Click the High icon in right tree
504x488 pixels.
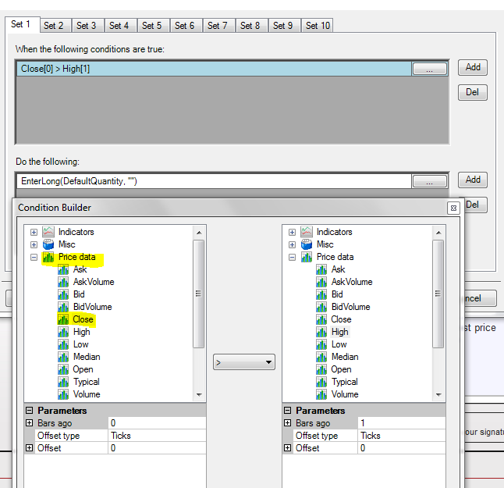pos(321,332)
